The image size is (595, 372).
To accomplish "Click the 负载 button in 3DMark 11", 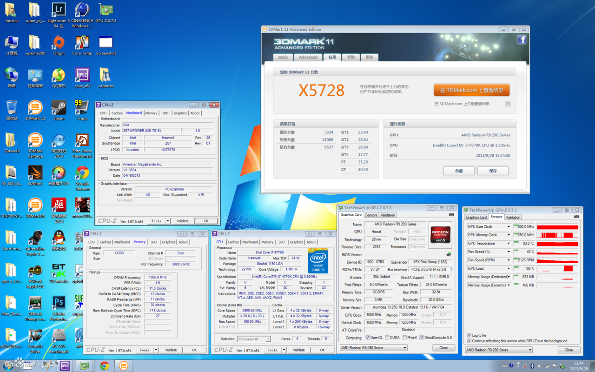I will (x=459, y=171).
